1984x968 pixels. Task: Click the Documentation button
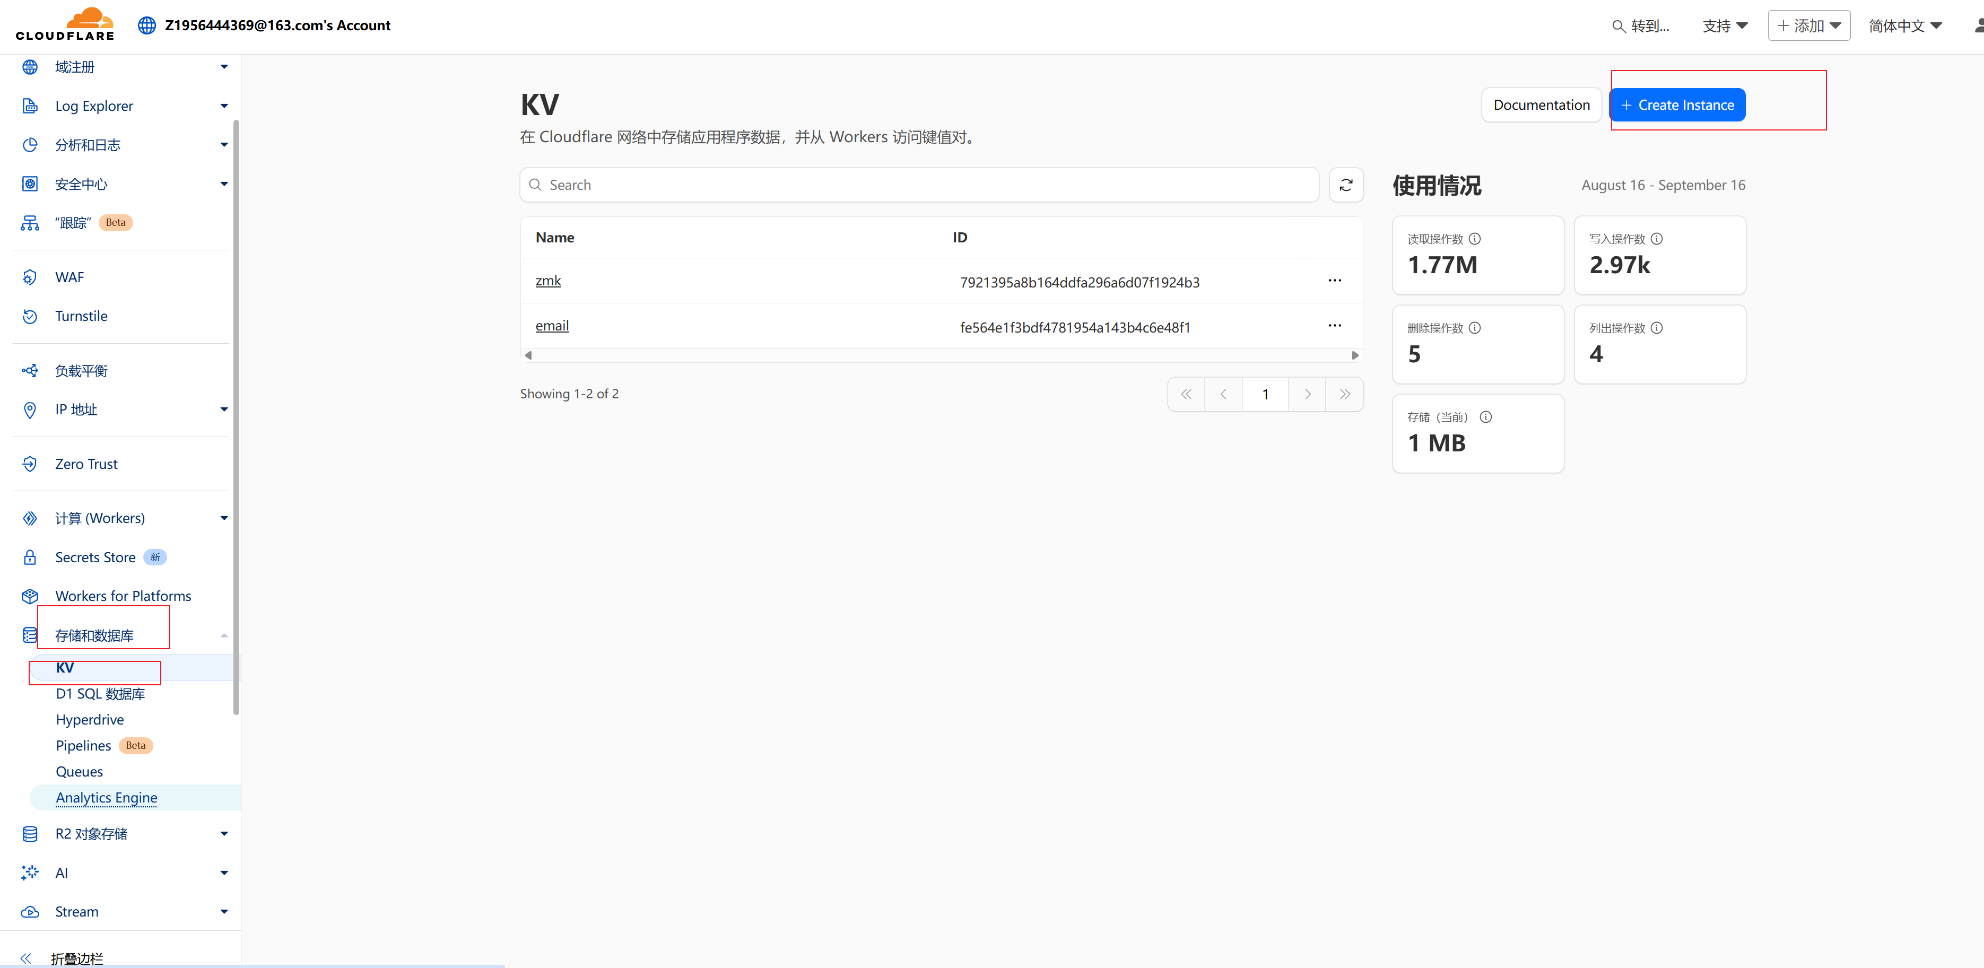(1541, 104)
